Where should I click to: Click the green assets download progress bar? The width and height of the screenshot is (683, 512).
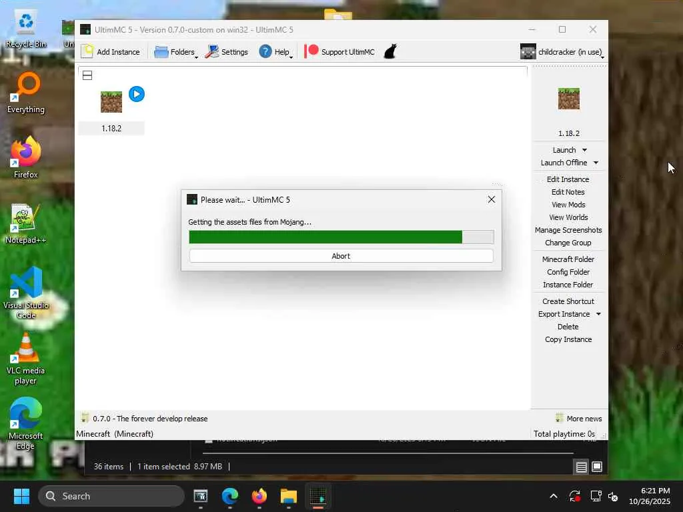pyautogui.click(x=341, y=237)
